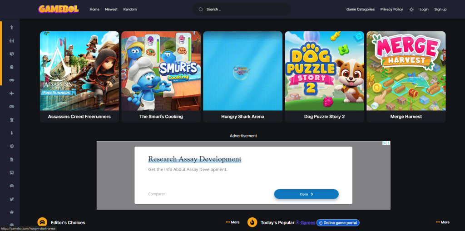
Task: Click the Dog Puzzle Story 2 title
Action: pos(324,117)
